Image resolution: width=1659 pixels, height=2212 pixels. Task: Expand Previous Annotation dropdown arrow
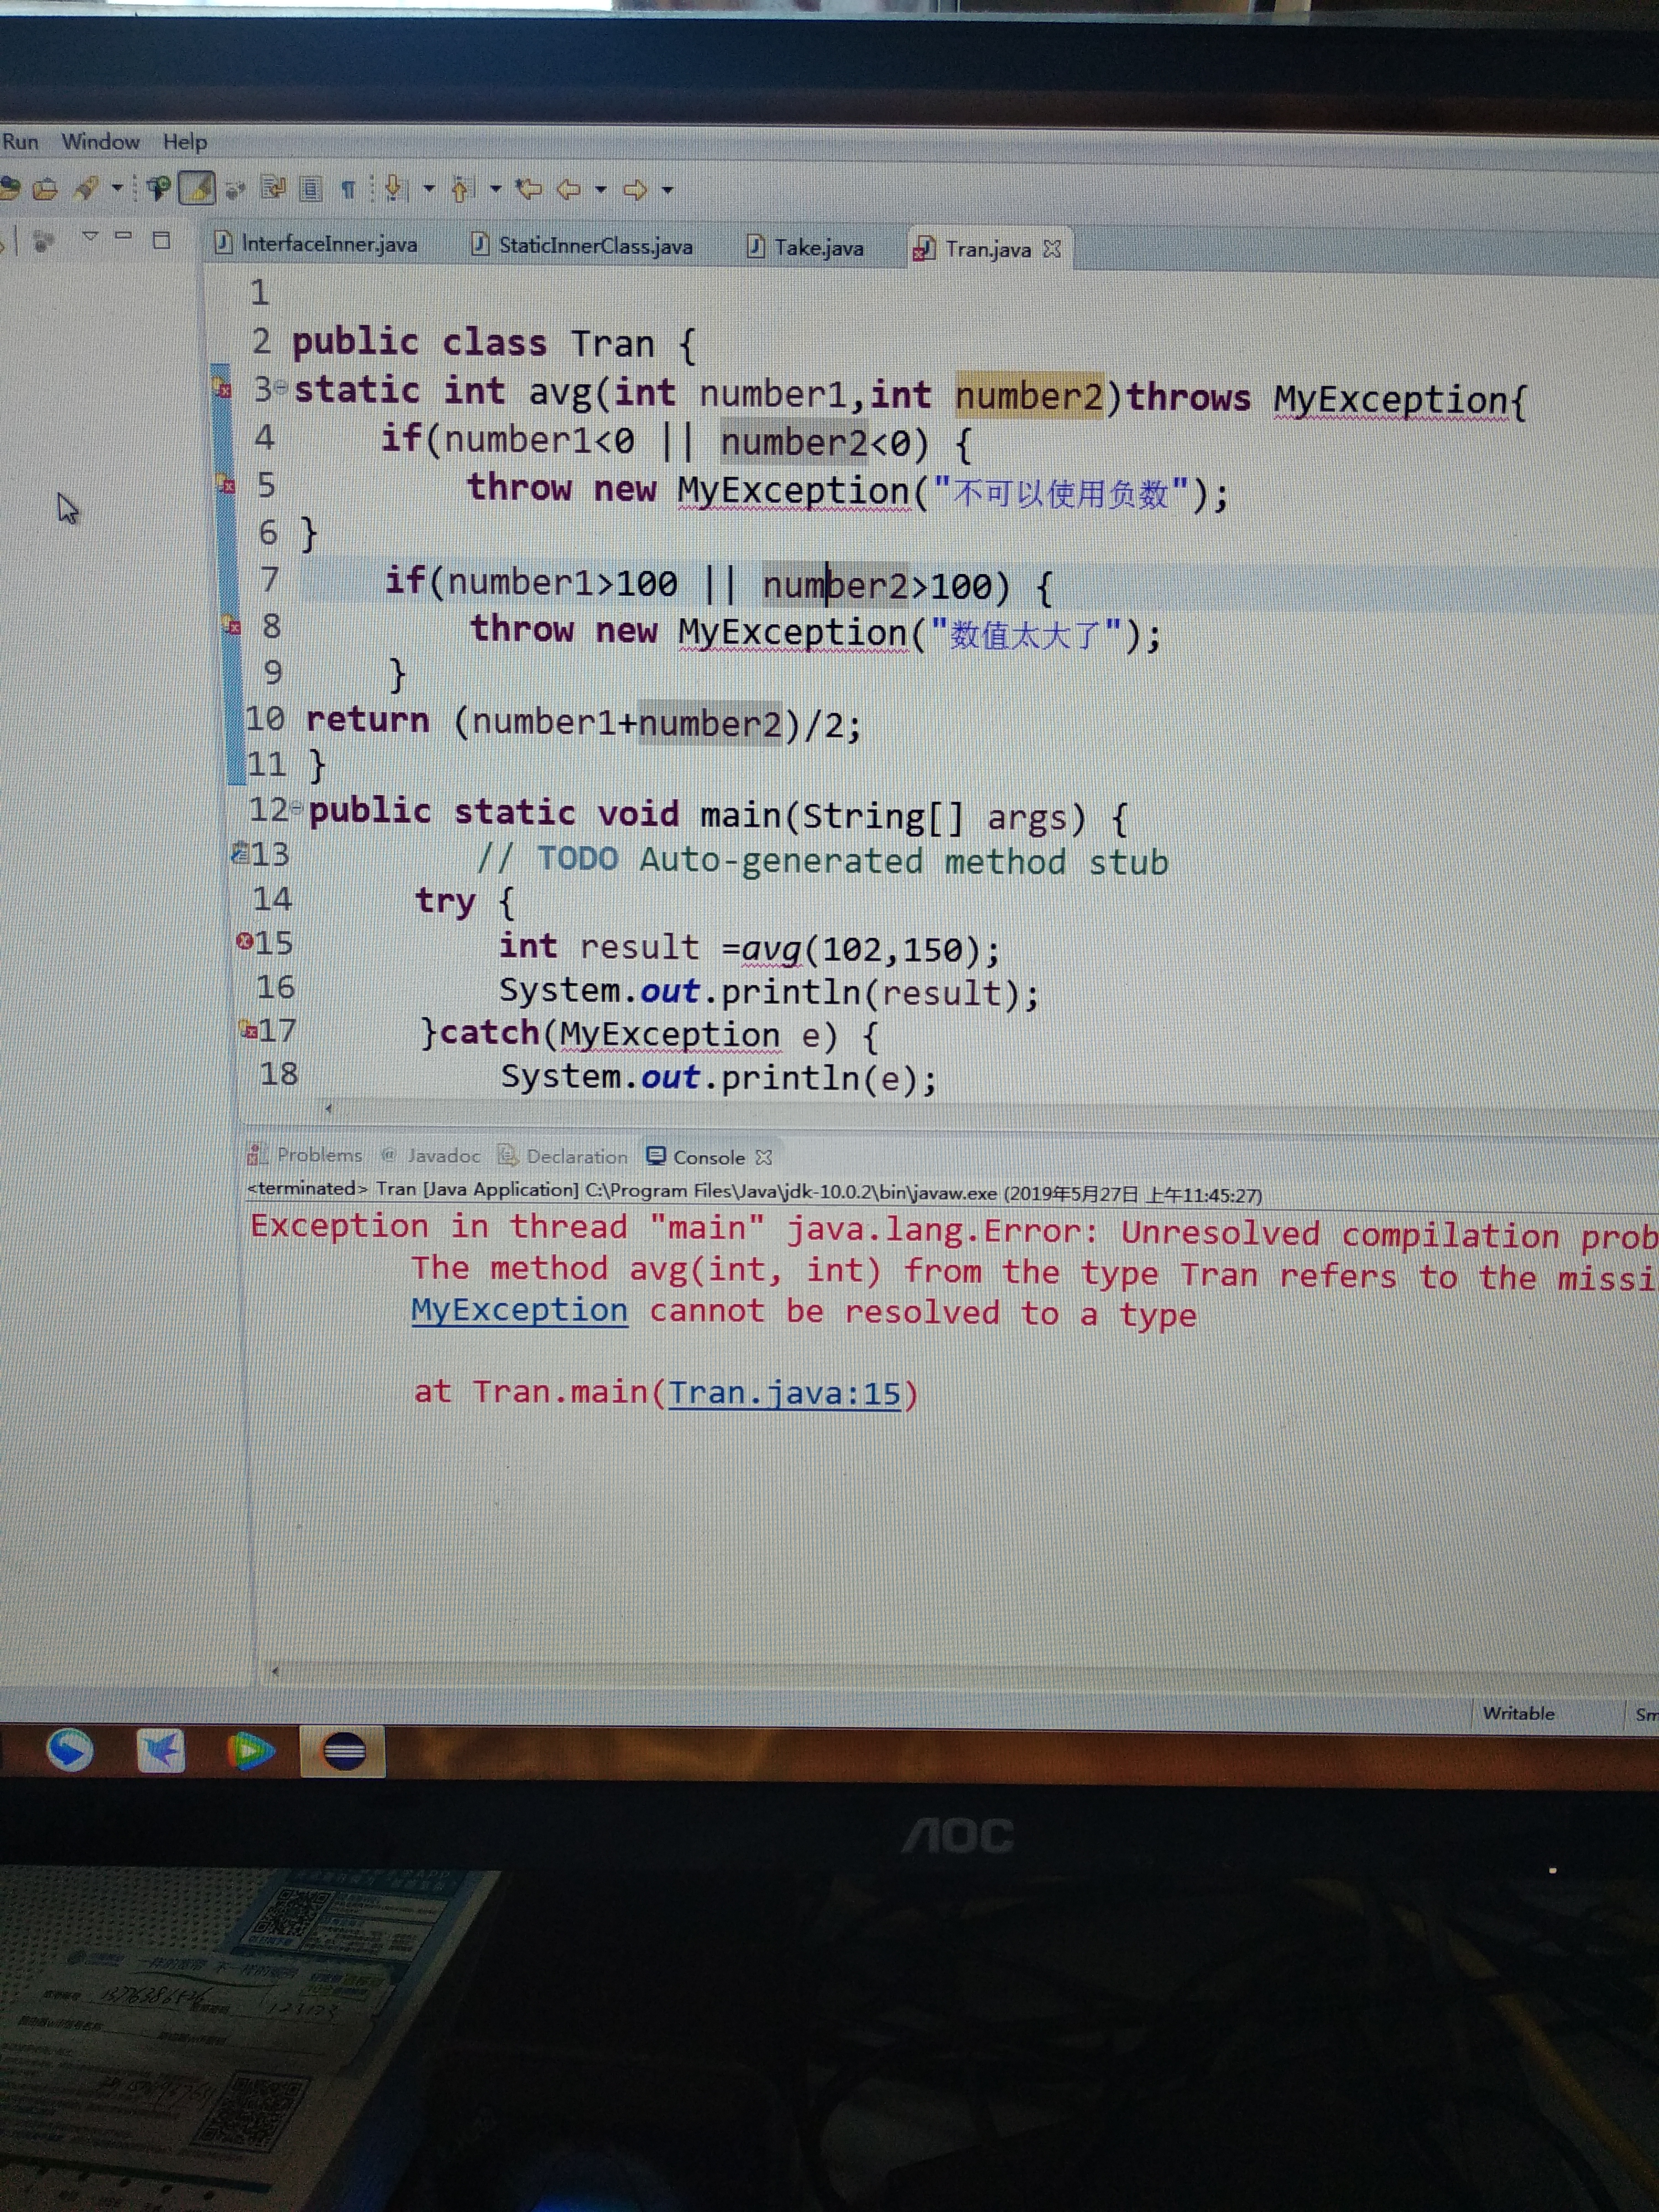click(x=495, y=188)
